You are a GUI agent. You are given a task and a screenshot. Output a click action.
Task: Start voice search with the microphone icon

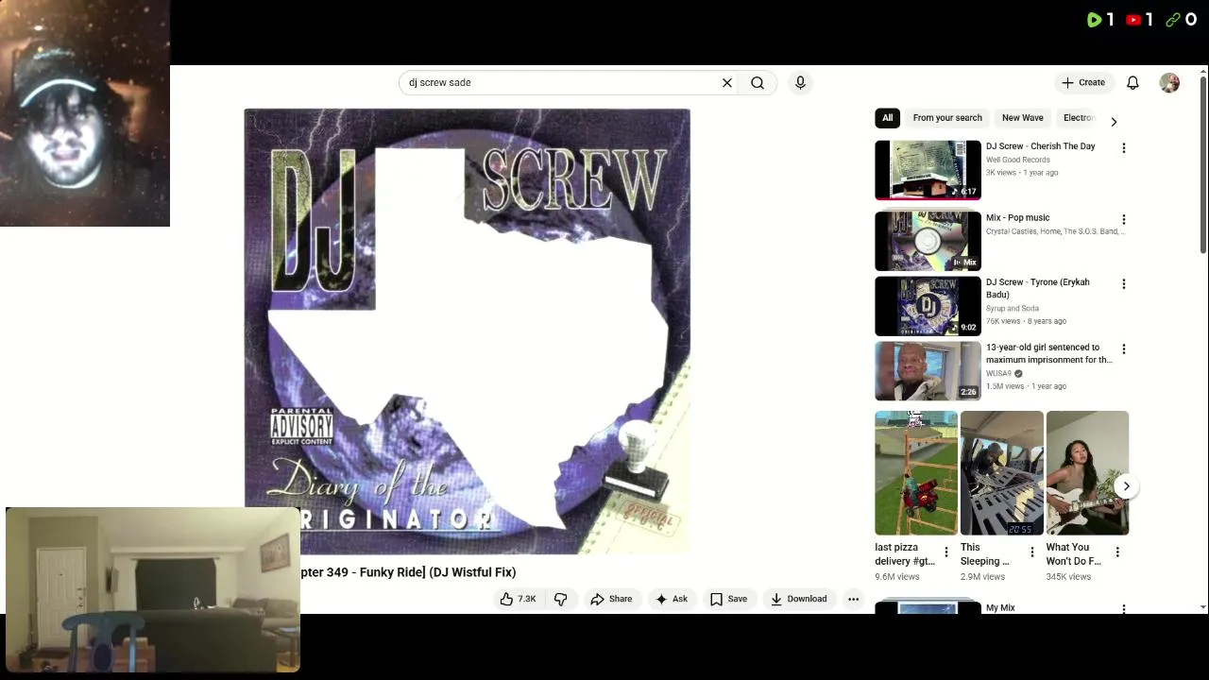pos(800,83)
